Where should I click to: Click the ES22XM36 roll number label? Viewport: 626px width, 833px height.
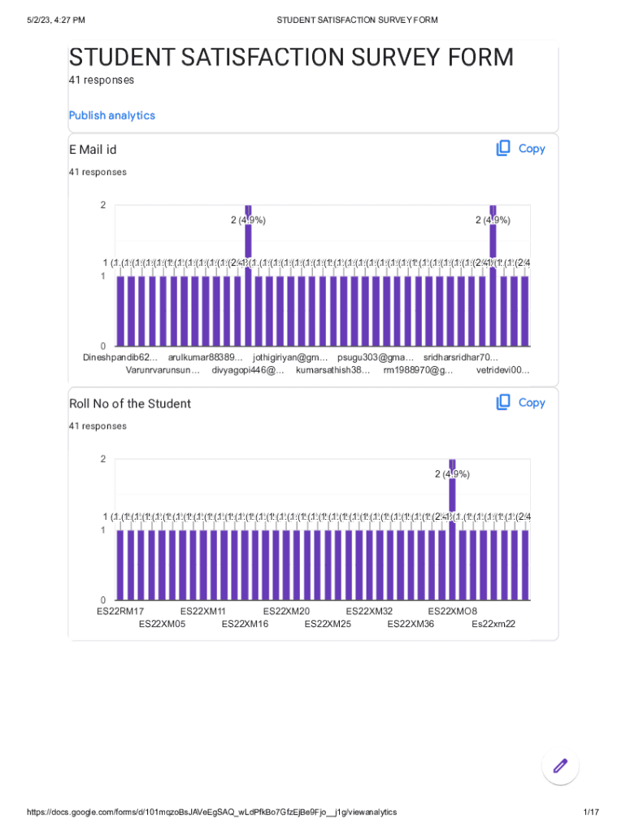point(411,624)
